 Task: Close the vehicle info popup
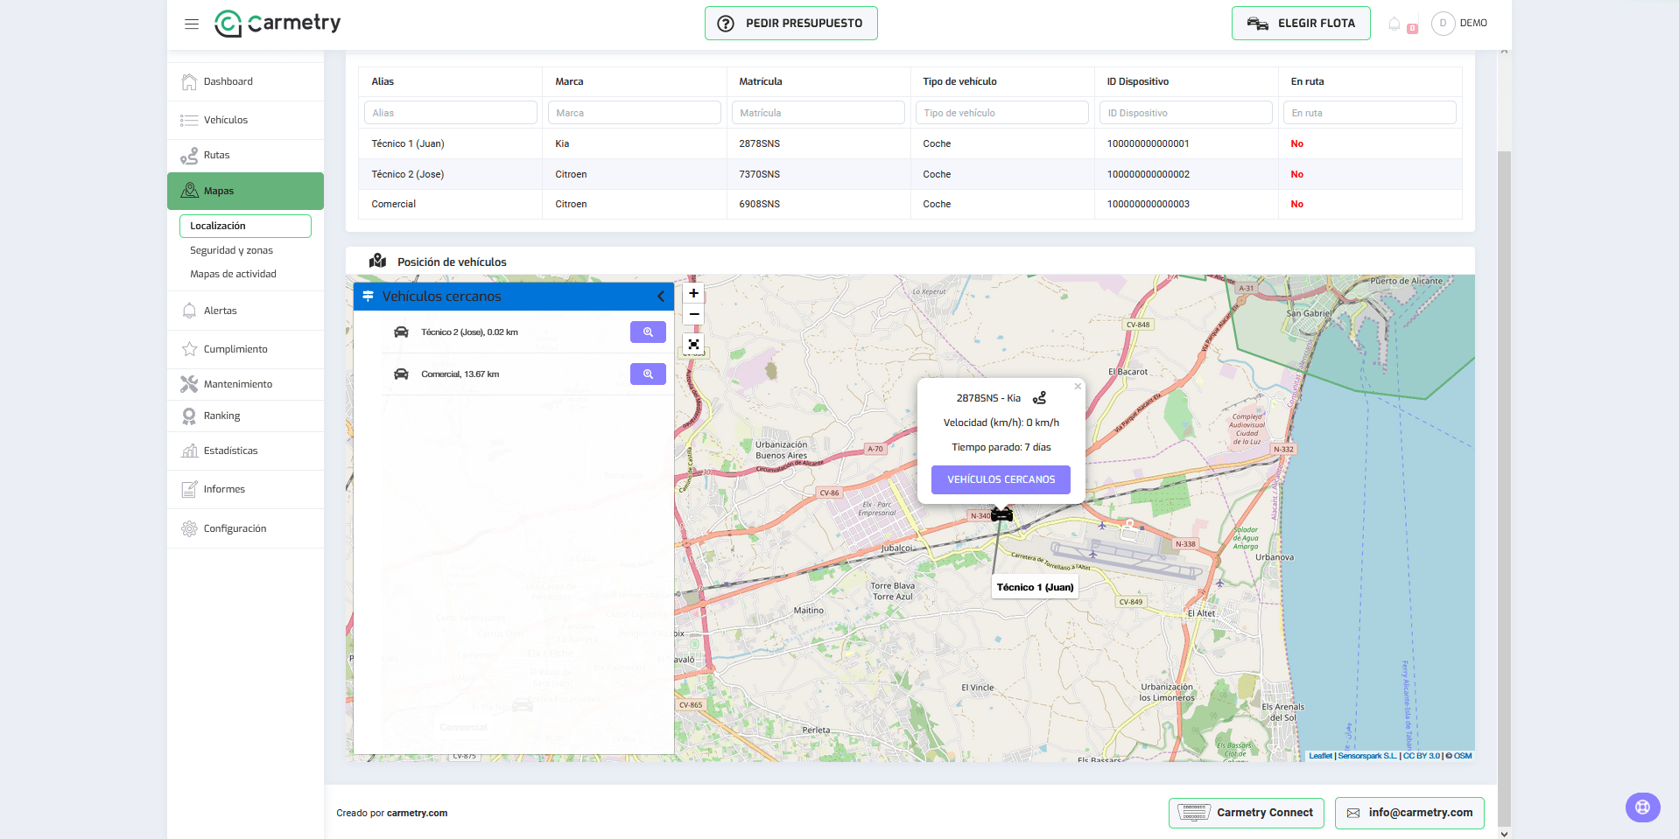click(x=1078, y=386)
